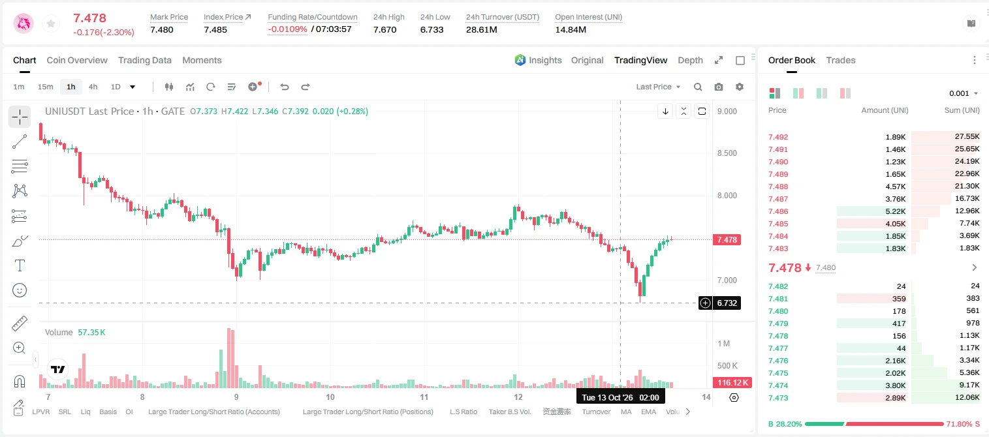Open the Index Price link
This screenshot has height=437, width=989.
(x=227, y=17)
